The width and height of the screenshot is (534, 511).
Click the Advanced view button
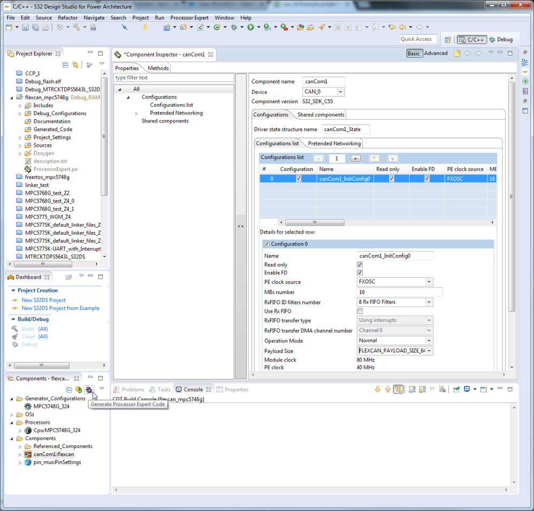(x=436, y=53)
